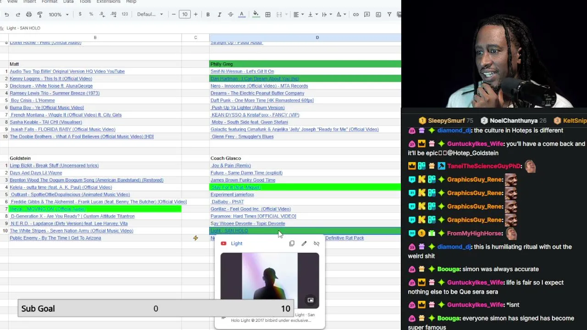
Task: Select column C header
Action: point(195,38)
